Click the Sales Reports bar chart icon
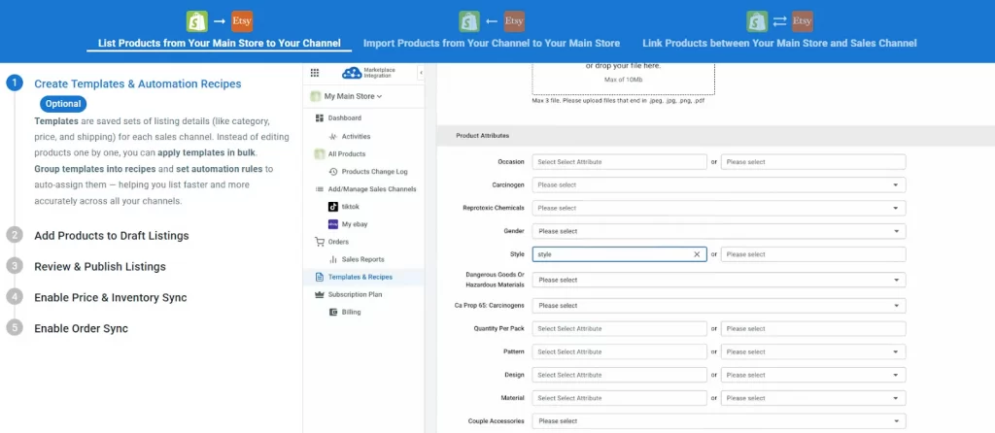 333,259
